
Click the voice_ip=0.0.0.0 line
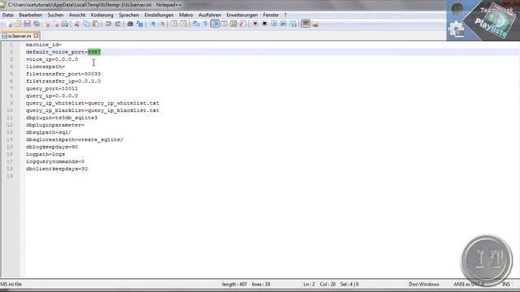52,59
